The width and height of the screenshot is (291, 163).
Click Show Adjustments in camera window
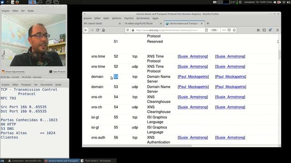13,72
